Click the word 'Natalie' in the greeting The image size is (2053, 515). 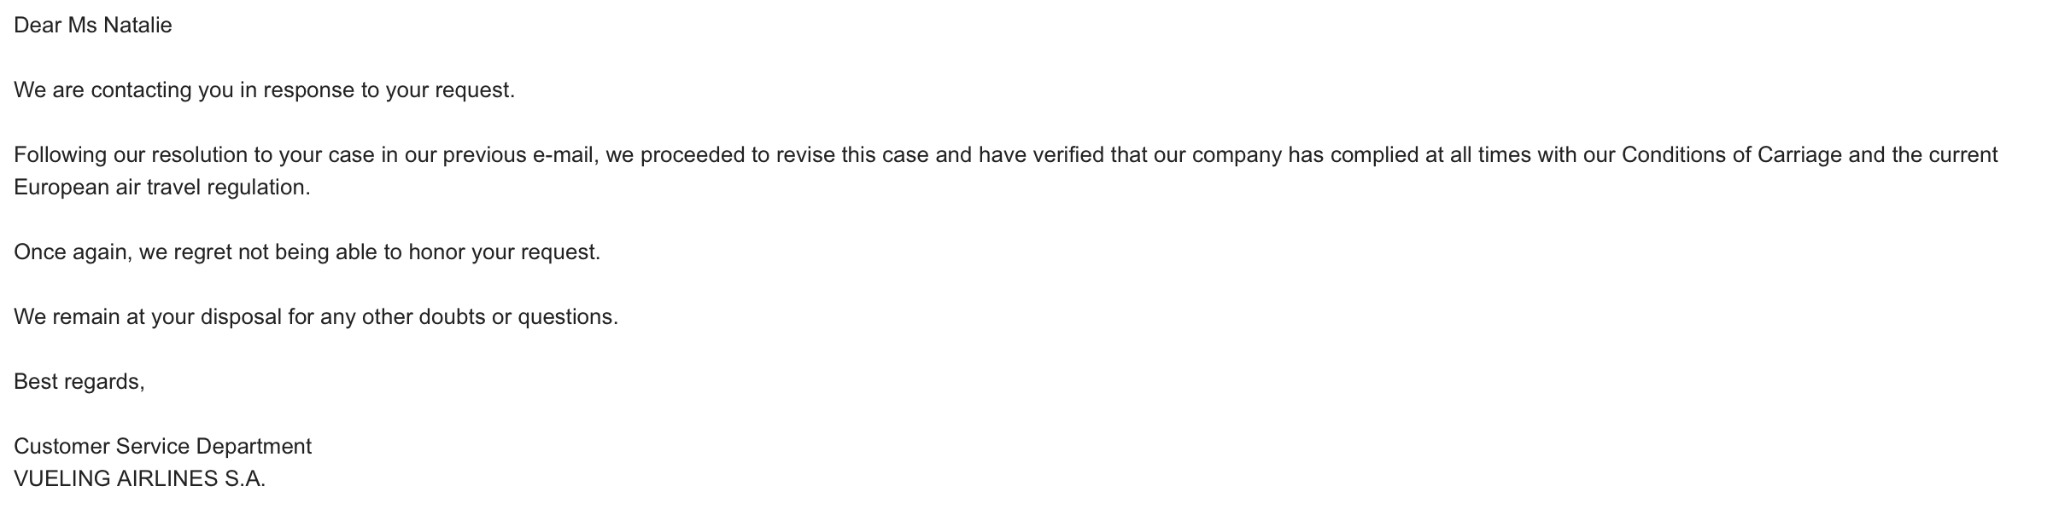[x=137, y=26]
